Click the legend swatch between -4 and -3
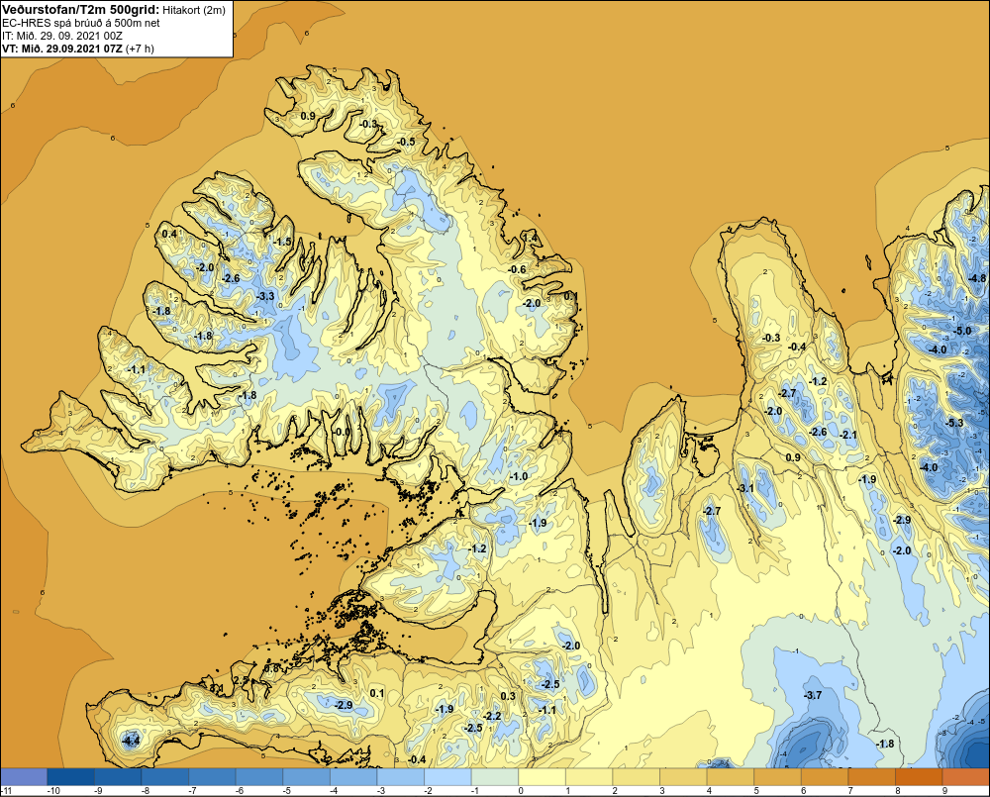 coord(353,776)
